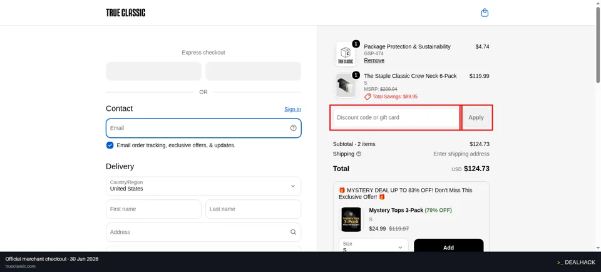Screen dimensions: 601x272
Task: Click the DEALHACK logo in bottom bar
Action: (x=576, y=263)
